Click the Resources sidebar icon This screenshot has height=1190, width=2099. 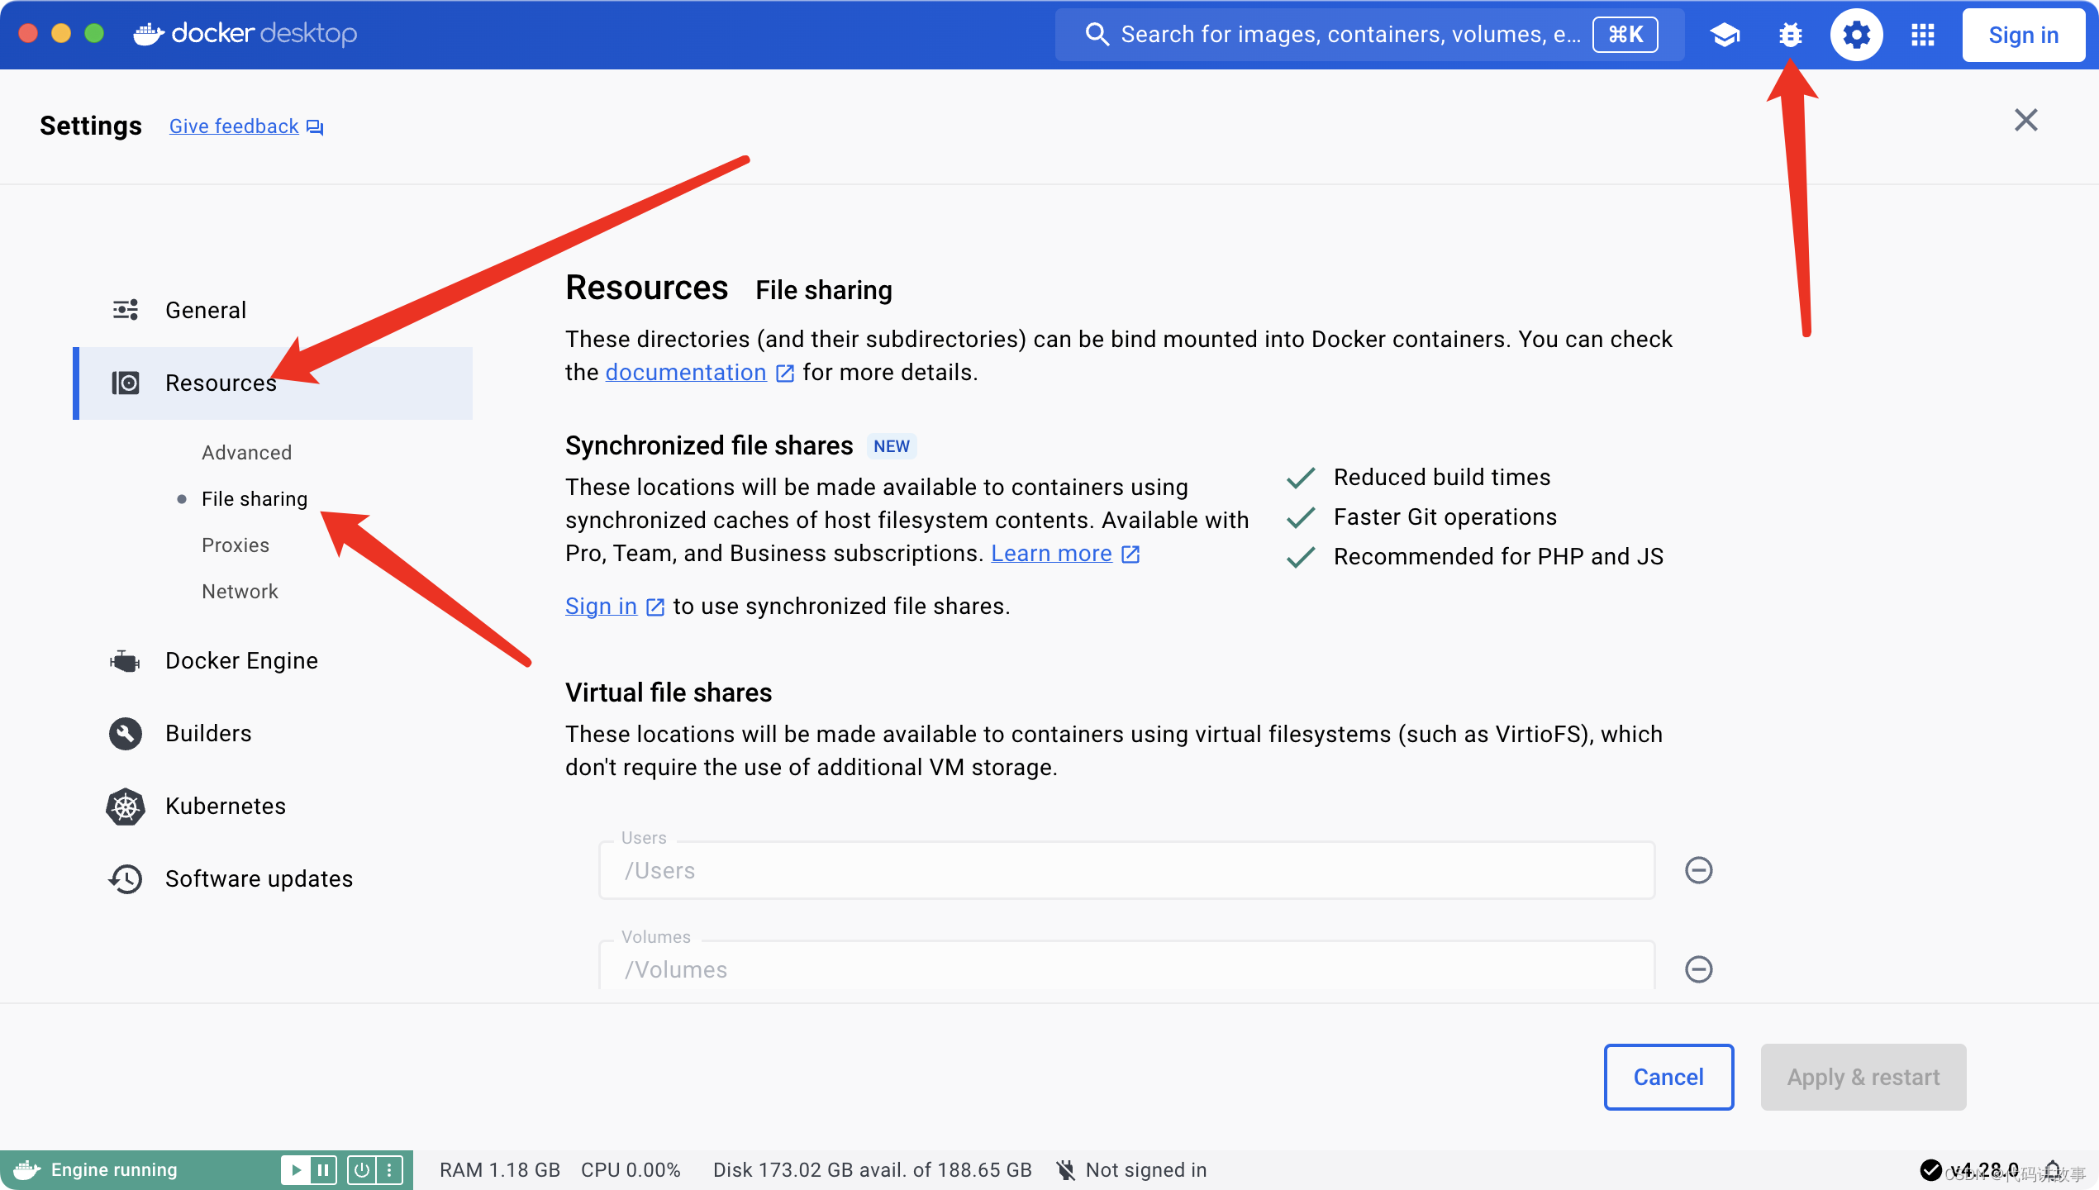pos(127,383)
